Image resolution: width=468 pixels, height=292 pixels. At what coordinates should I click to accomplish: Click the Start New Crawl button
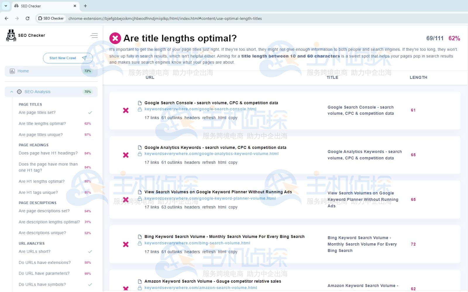point(68,58)
